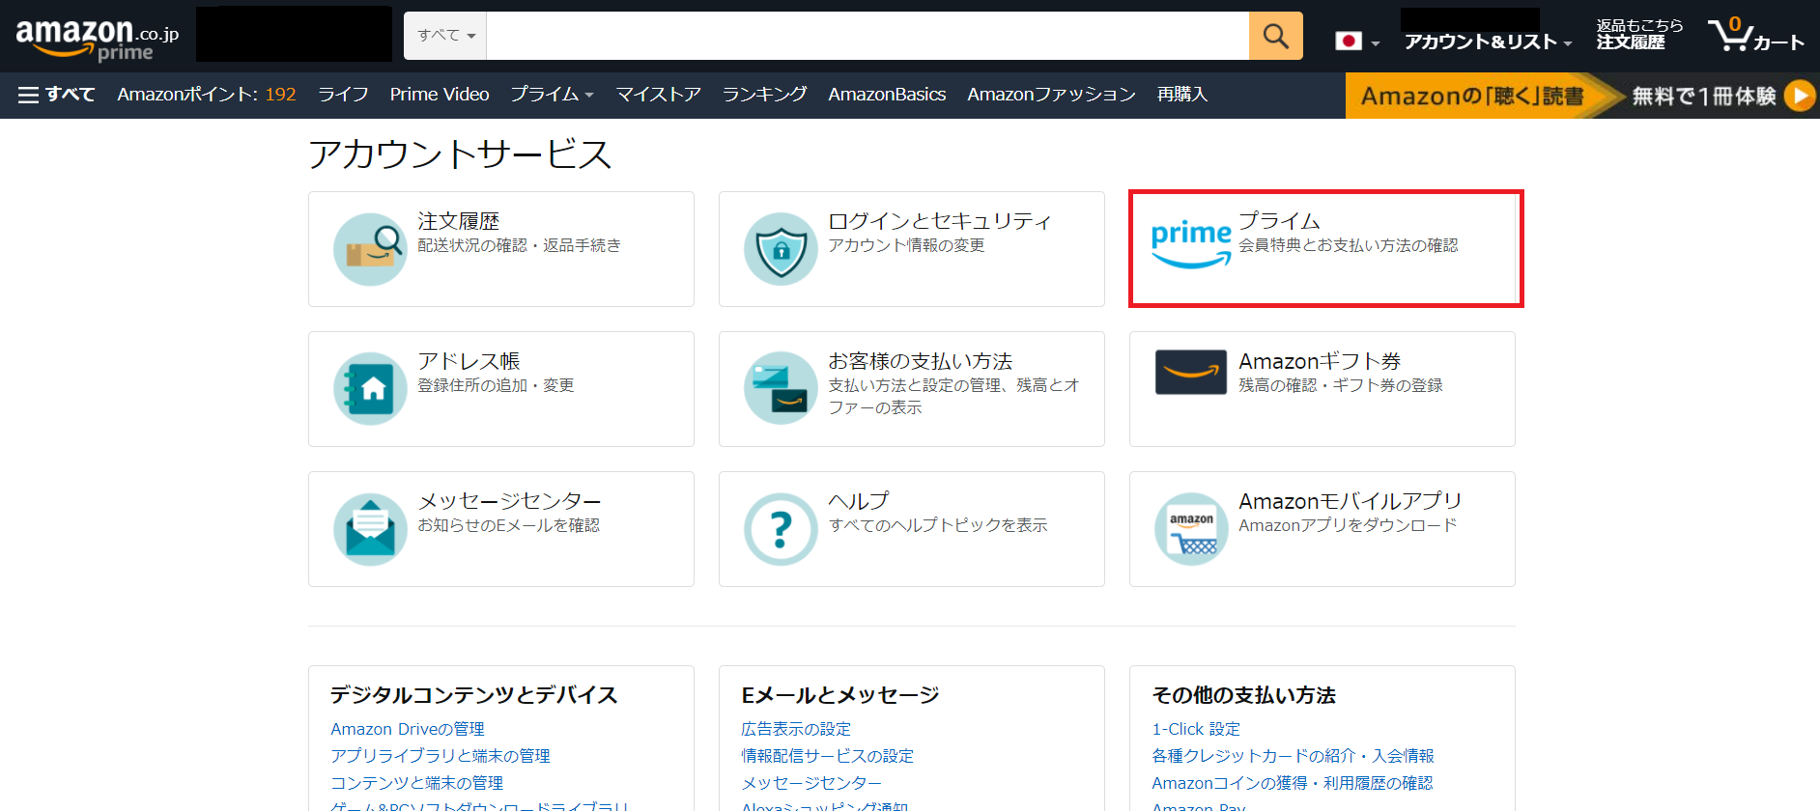The height and width of the screenshot is (811, 1820).
Task: Click the search text field
Action: (867, 36)
